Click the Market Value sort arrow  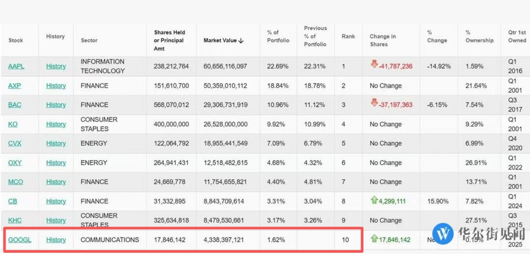click(241, 41)
